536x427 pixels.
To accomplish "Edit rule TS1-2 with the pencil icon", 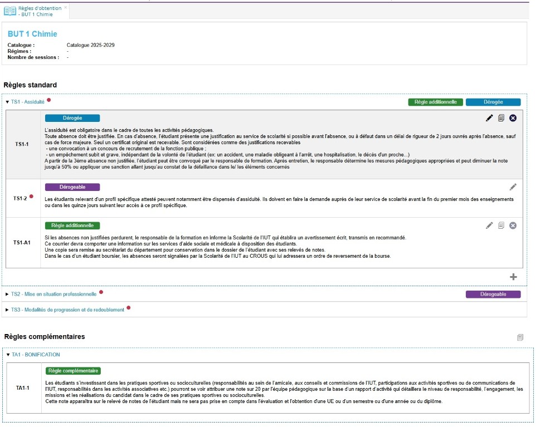I will coord(513,187).
